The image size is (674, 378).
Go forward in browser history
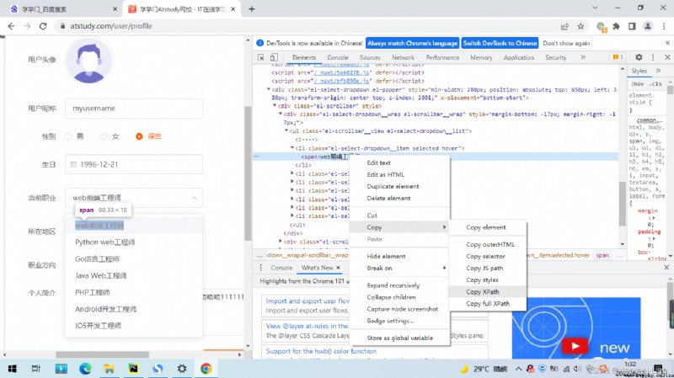pos(27,26)
